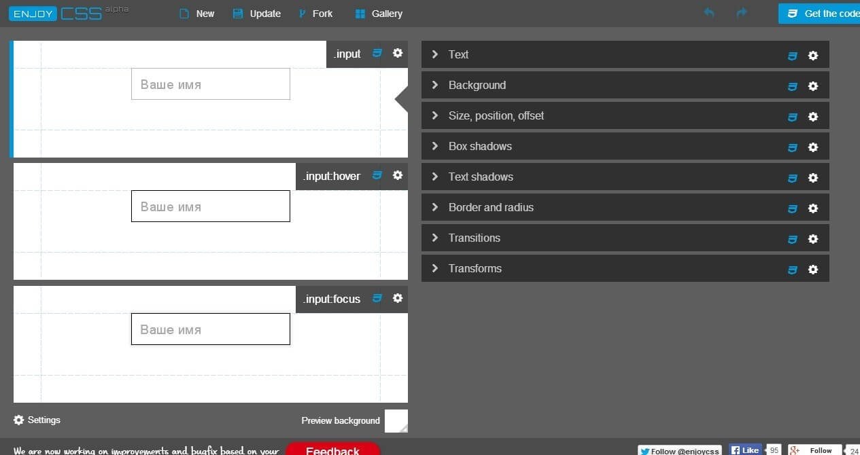The image size is (860, 455).
Task: Click the CSS3 icon in Text row
Action: point(792,56)
